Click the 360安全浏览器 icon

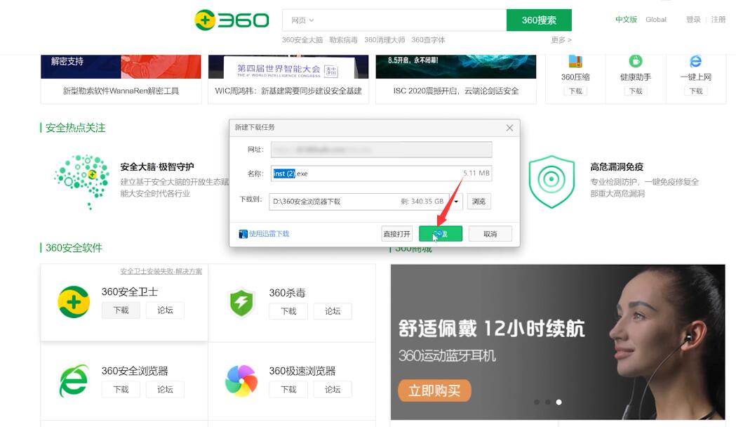point(74,381)
